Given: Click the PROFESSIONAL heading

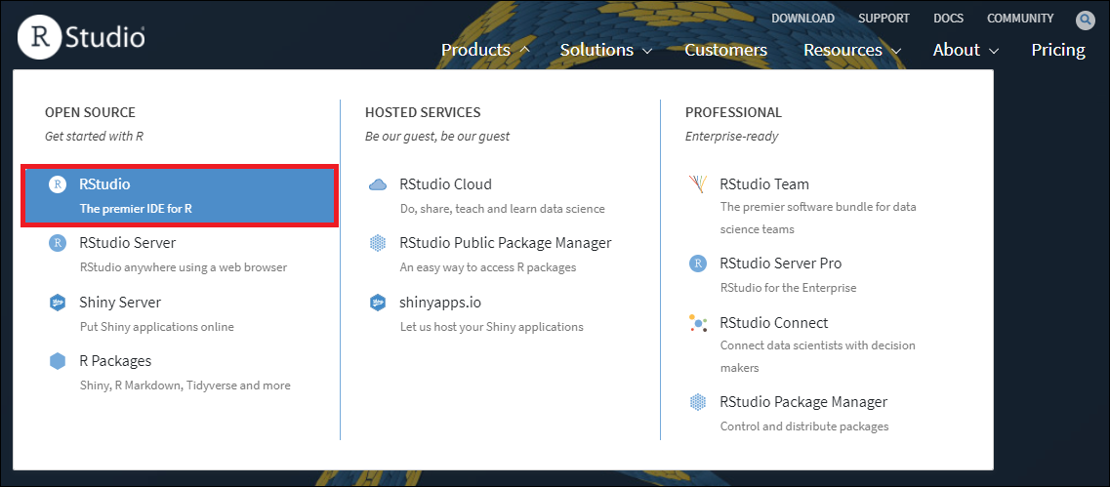Looking at the screenshot, I should [x=733, y=112].
